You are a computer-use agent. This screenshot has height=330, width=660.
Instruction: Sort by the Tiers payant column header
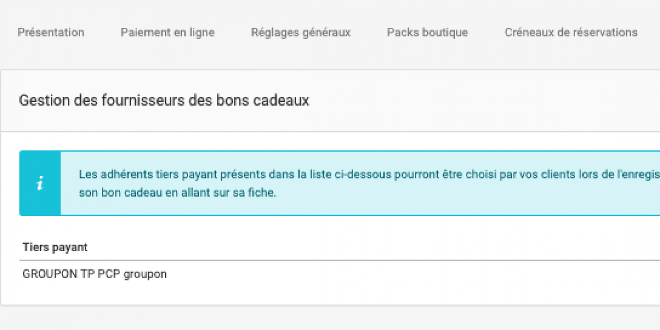55,247
